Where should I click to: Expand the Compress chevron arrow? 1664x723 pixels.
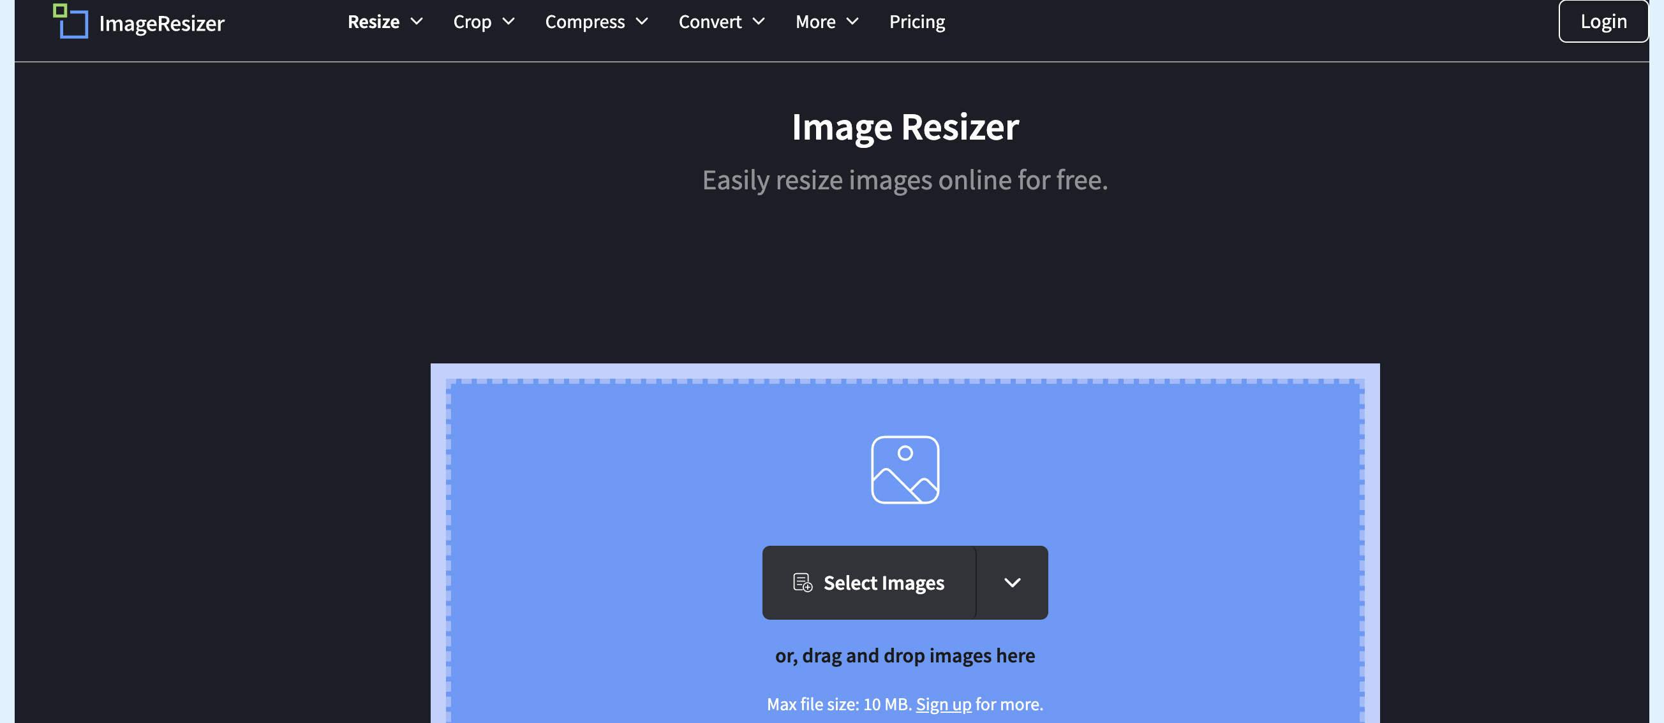641,22
